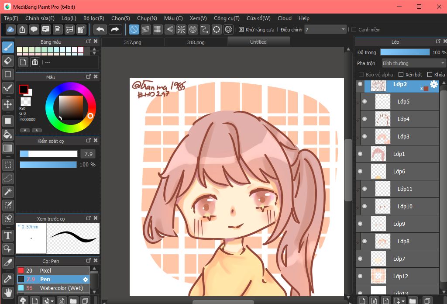Image resolution: width=447 pixels, height=304 pixels.
Task: Select the Lasso selection tool
Action: coord(8,178)
